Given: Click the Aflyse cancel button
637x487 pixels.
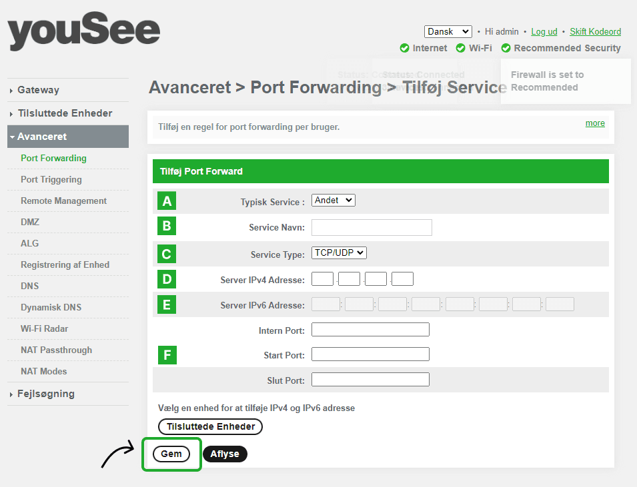Looking at the screenshot, I should [x=225, y=454].
